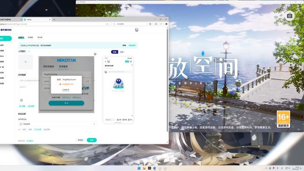Close the NEKOTAN login overlay with round X

coord(95,54)
